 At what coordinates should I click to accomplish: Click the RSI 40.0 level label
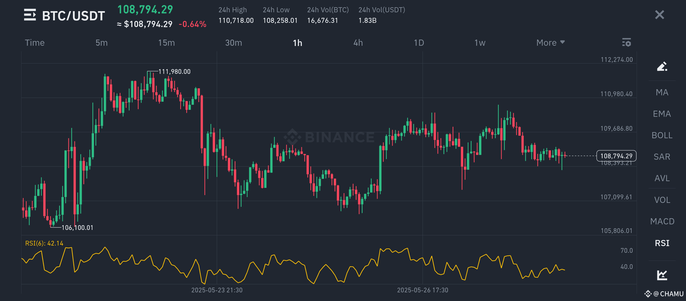point(627,267)
